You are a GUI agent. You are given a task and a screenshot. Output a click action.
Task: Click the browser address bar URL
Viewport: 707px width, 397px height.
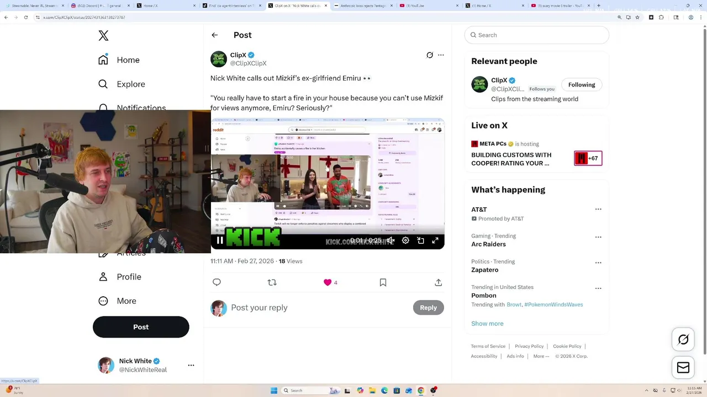coord(84,17)
